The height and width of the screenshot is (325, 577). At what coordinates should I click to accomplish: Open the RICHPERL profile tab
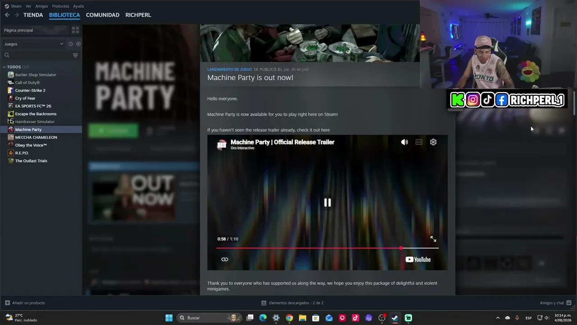coord(138,15)
